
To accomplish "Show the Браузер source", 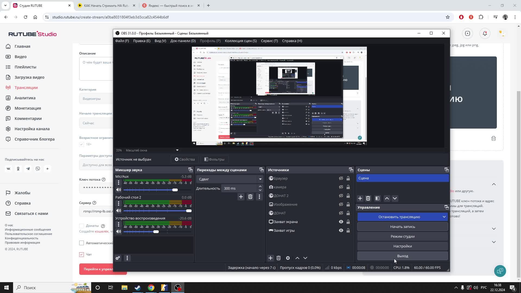I will pos(341,179).
